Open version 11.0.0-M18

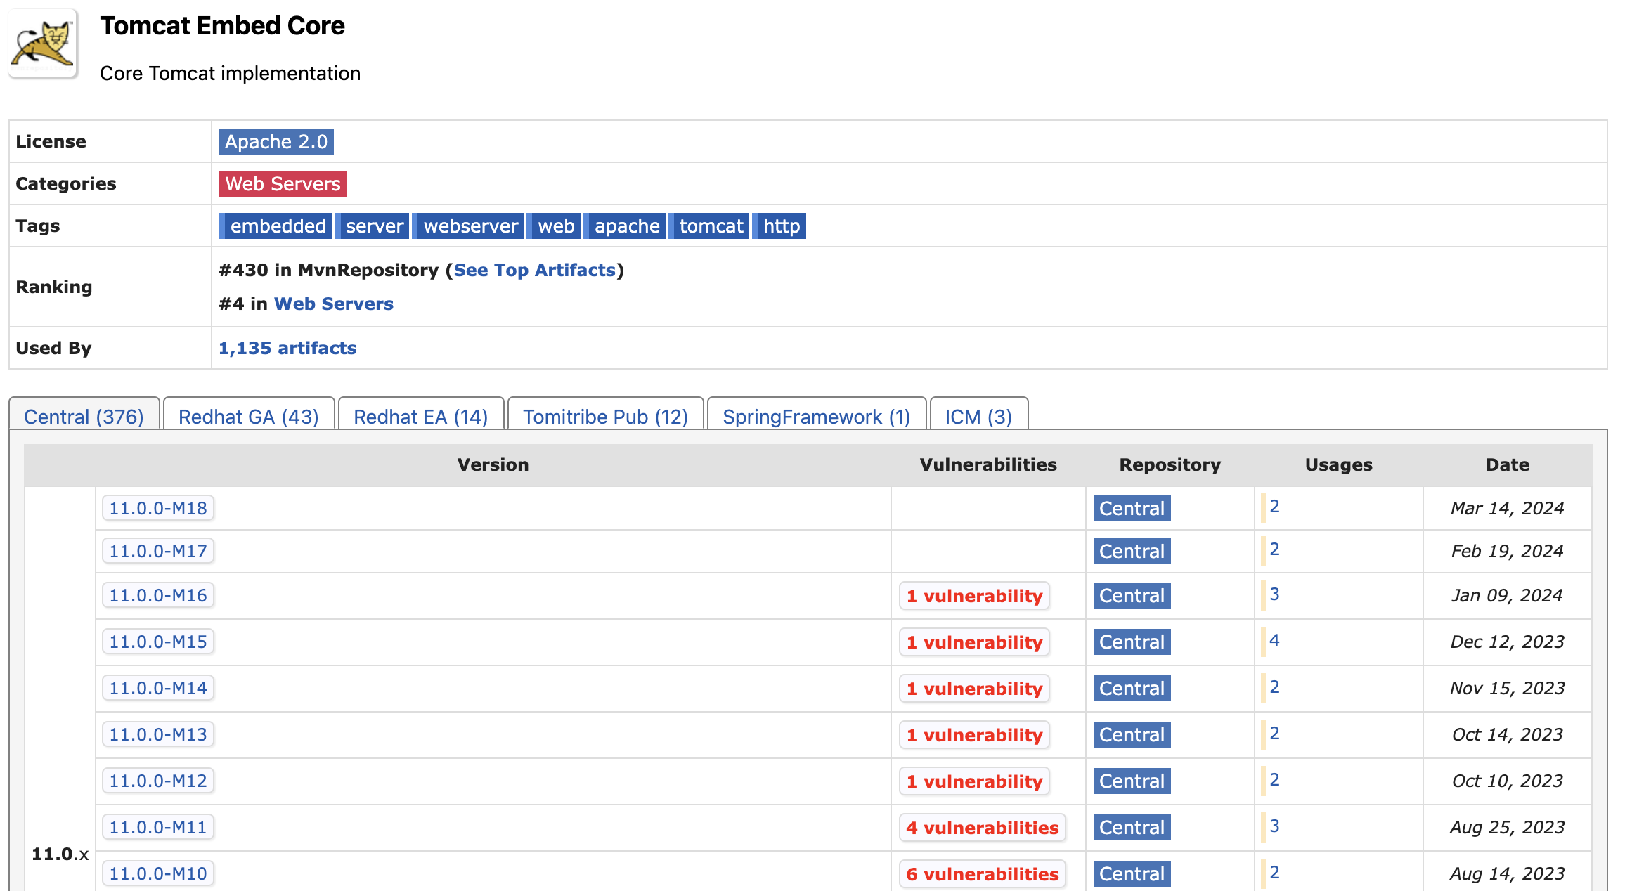click(x=158, y=508)
